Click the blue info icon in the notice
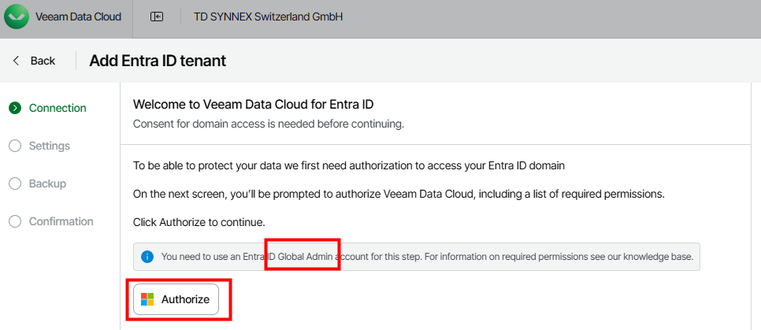The image size is (761, 330). point(147,257)
